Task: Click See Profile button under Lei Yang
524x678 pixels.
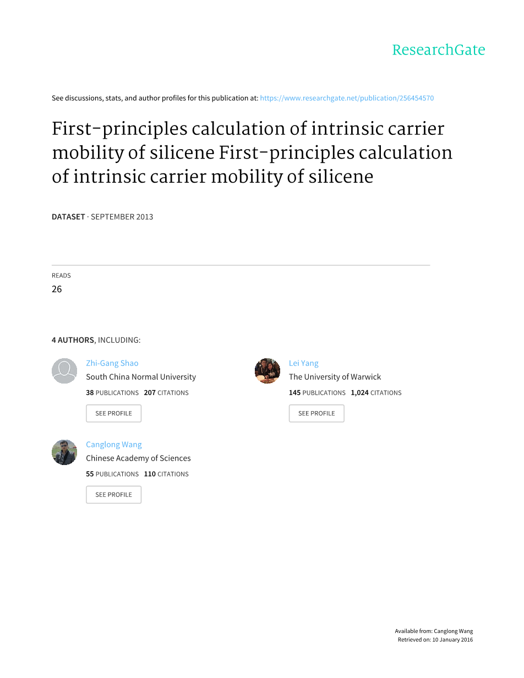Action: pyautogui.click(x=316, y=413)
